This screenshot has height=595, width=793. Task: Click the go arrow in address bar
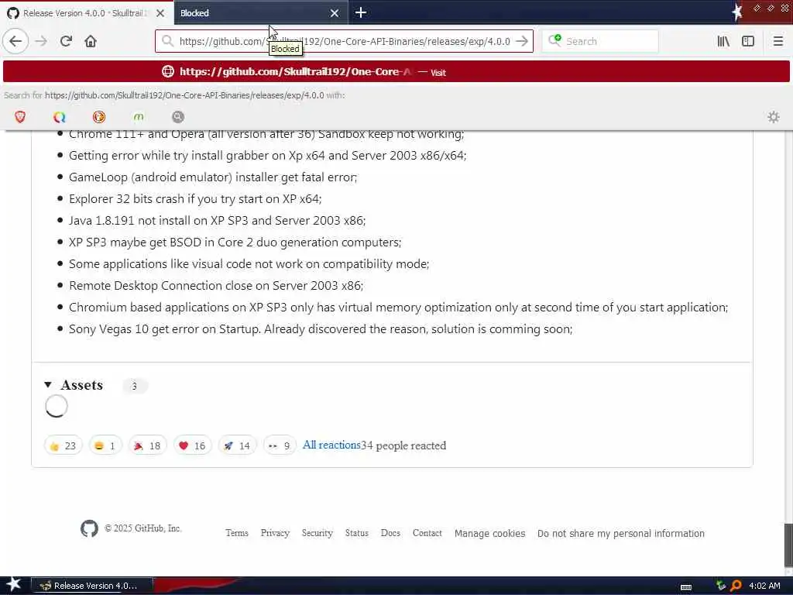click(523, 41)
